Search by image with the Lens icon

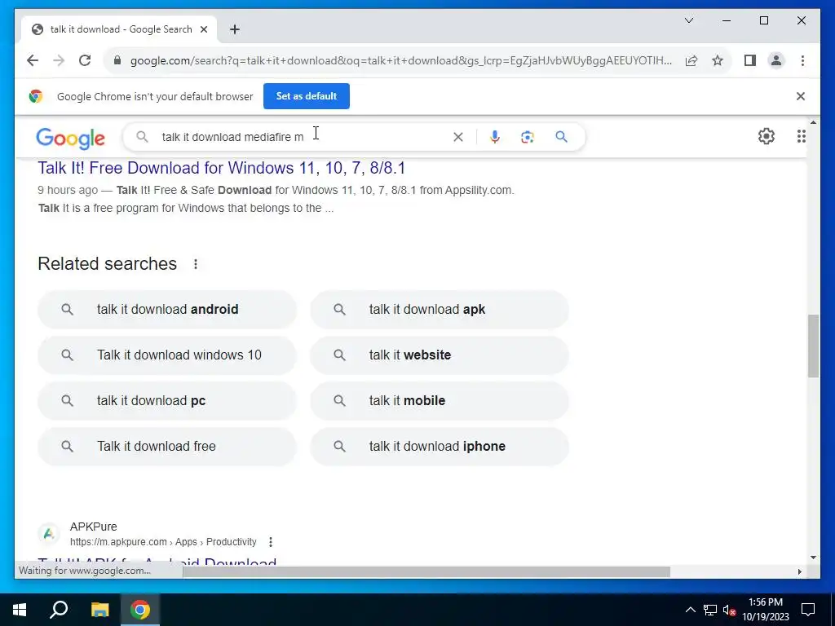[x=528, y=137]
